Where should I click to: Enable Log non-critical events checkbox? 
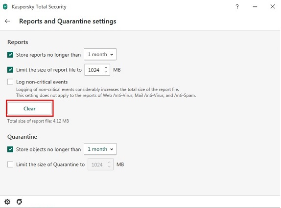(x=10, y=82)
